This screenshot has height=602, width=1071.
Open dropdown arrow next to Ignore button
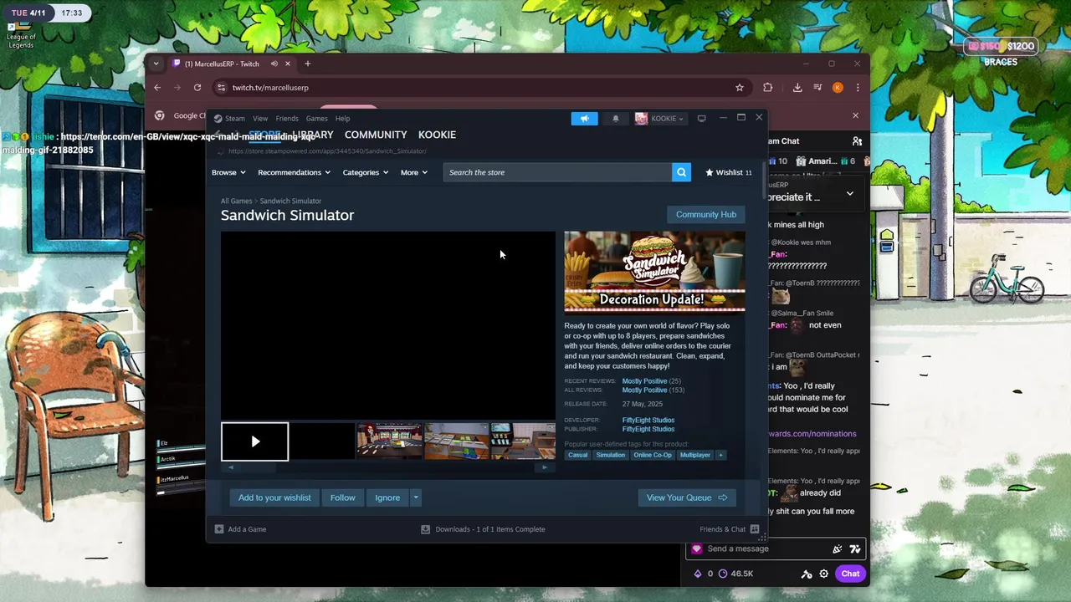[415, 497]
